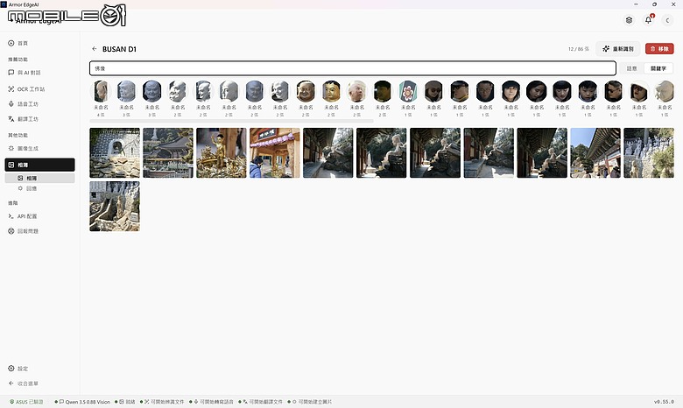This screenshot has height=408, width=683.
Task: Click the layers icon beside the bell
Action: 629,20
